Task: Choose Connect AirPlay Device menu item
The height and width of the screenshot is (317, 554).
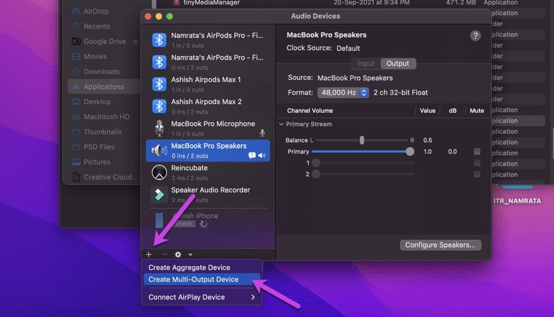Action: pyautogui.click(x=202, y=297)
